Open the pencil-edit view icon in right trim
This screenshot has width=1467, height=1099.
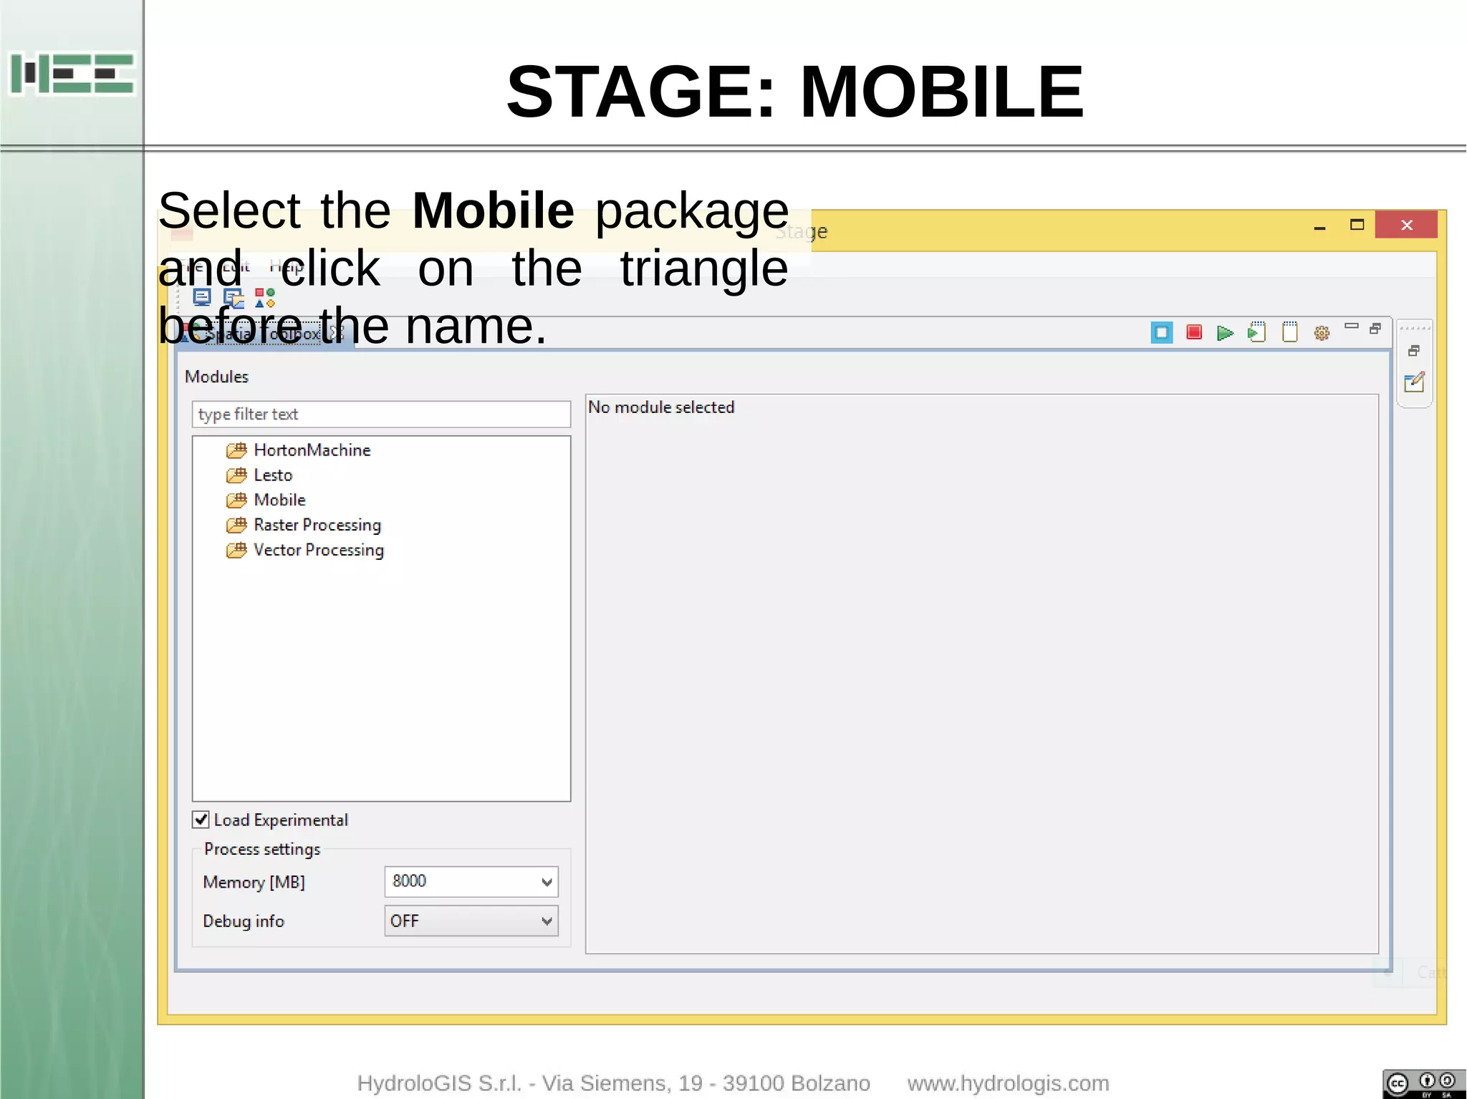click(x=1415, y=382)
